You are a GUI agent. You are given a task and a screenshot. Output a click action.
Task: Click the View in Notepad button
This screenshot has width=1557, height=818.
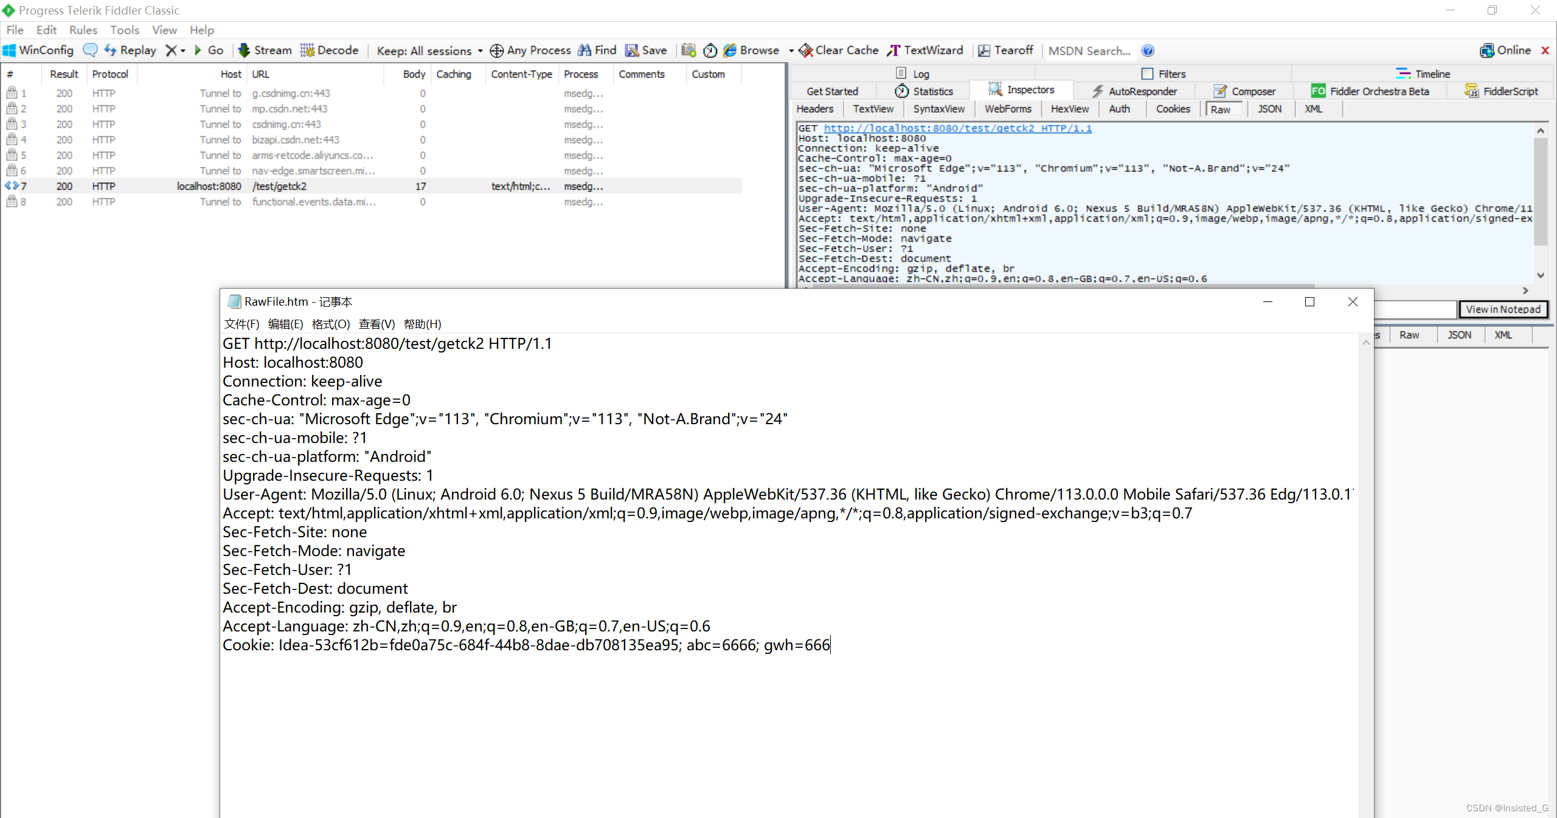pos(1503,309)
